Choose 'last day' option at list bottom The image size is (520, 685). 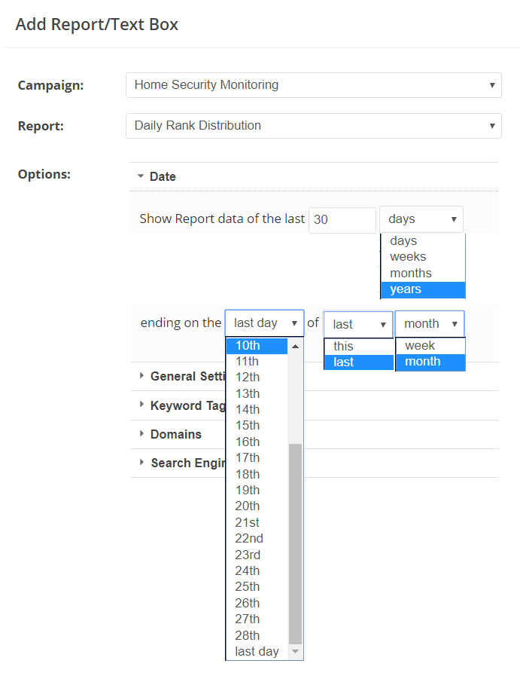[257, 652]
